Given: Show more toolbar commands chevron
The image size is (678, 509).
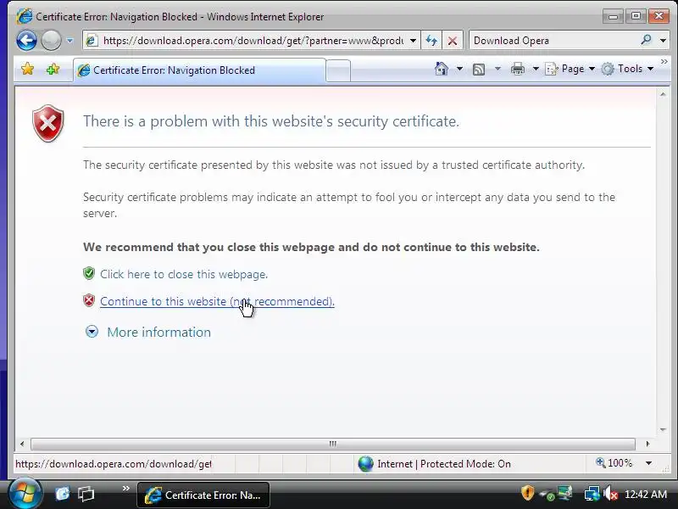Looking at the screenshot, I should click(664, 62).
